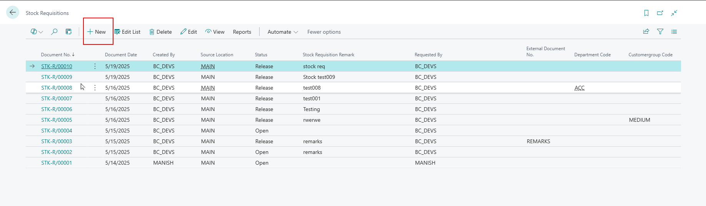Image resolution: width=706 pixels, height=206 pixels.
Task: Select the ACC department code cell
Action: click(579, 88)
